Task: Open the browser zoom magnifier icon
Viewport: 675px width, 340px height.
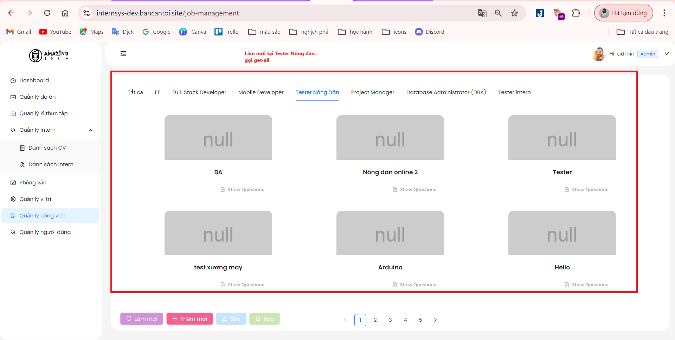Action: point(498,13)
